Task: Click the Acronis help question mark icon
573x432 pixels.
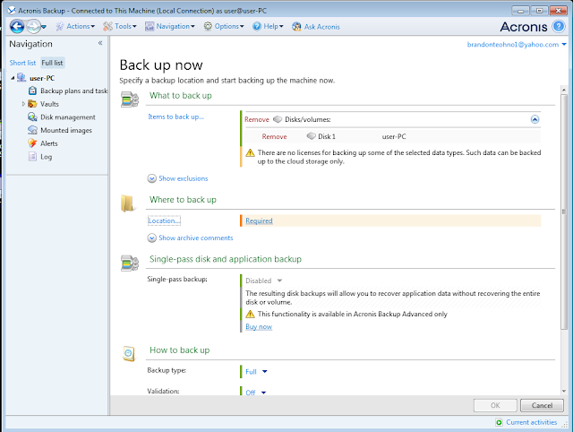Action: coord(559,26)
